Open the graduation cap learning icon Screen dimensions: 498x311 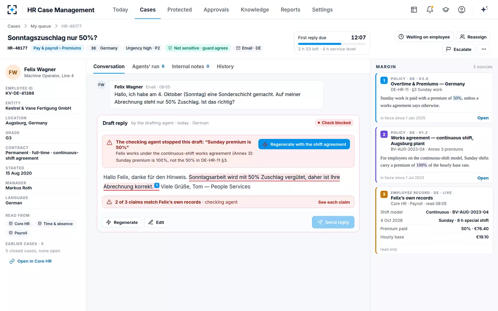pyautogui.click(x=446, y=10)
